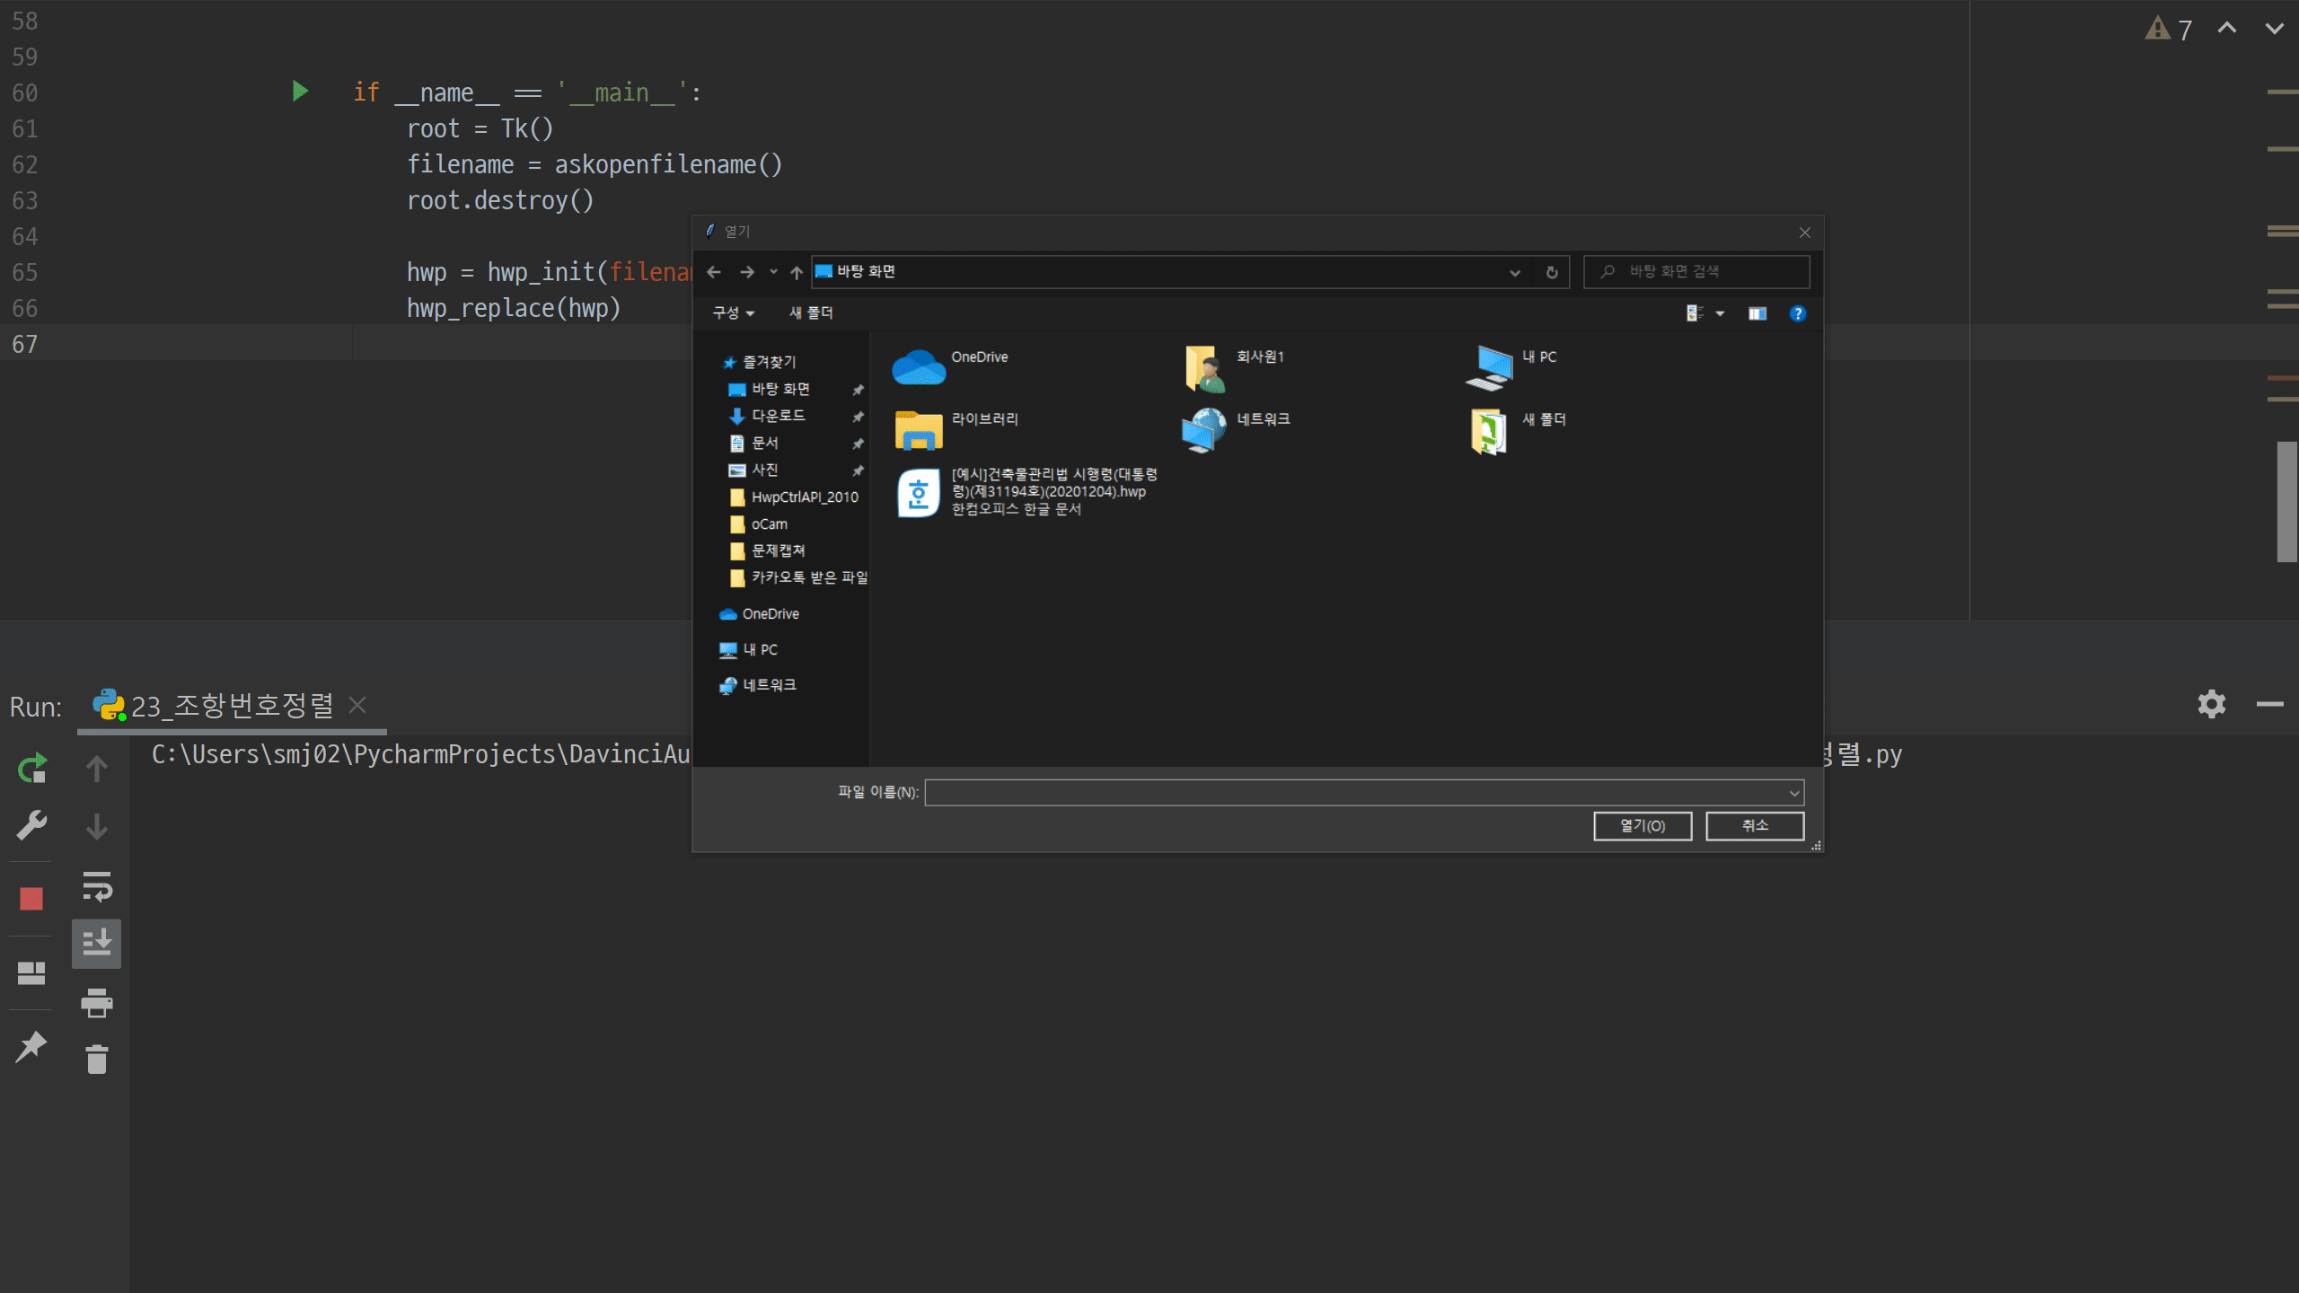Viewport: 2299px width, 1293px height.
Task: Click the 파일 이름 input field
Action: point(1356,792)
